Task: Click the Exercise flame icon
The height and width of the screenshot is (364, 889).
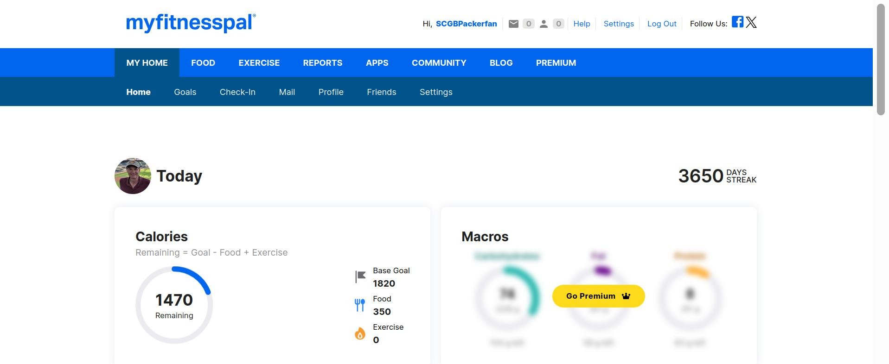Action: click(x=360, y=333)
